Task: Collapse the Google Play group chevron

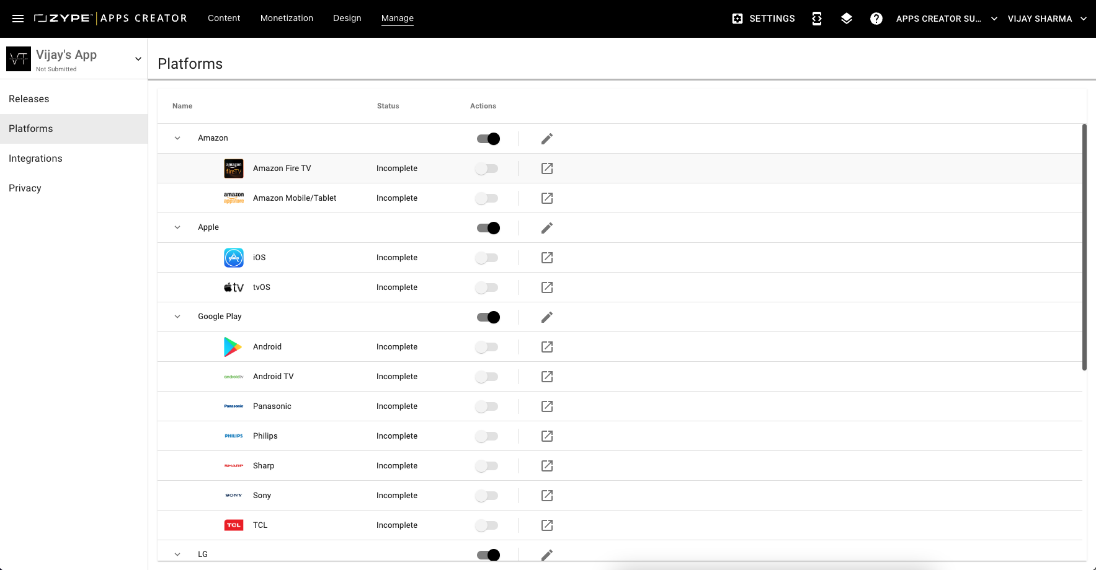Action: click(177, 317)
